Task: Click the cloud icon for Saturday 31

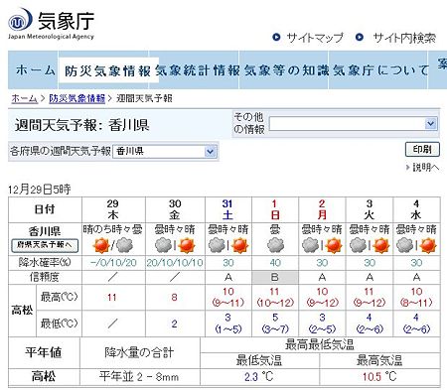Action: click(x=217, y=245)
